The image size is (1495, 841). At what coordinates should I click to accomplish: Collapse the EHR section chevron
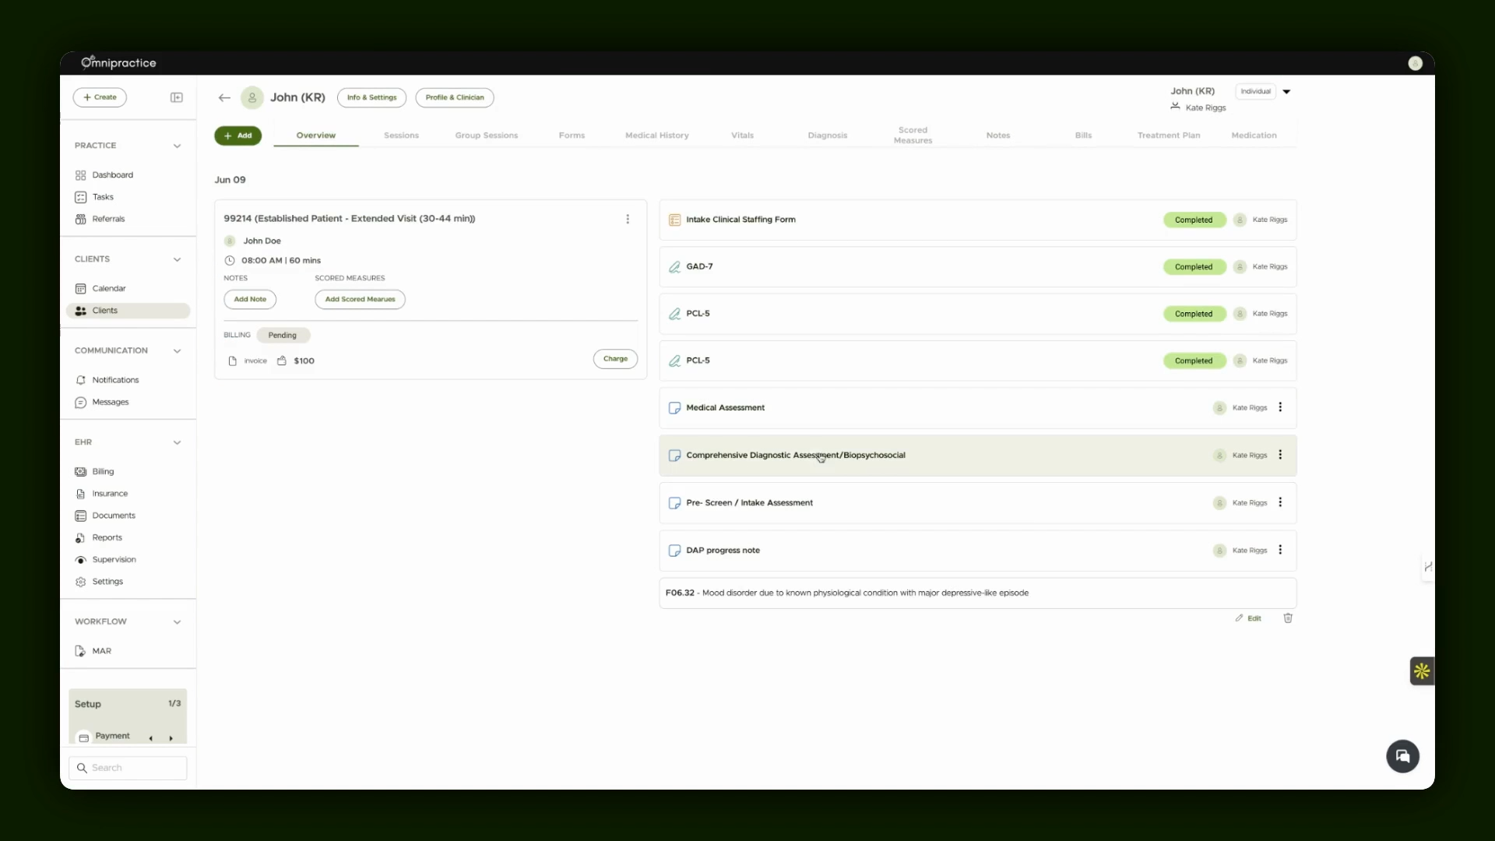pos(177,442)
